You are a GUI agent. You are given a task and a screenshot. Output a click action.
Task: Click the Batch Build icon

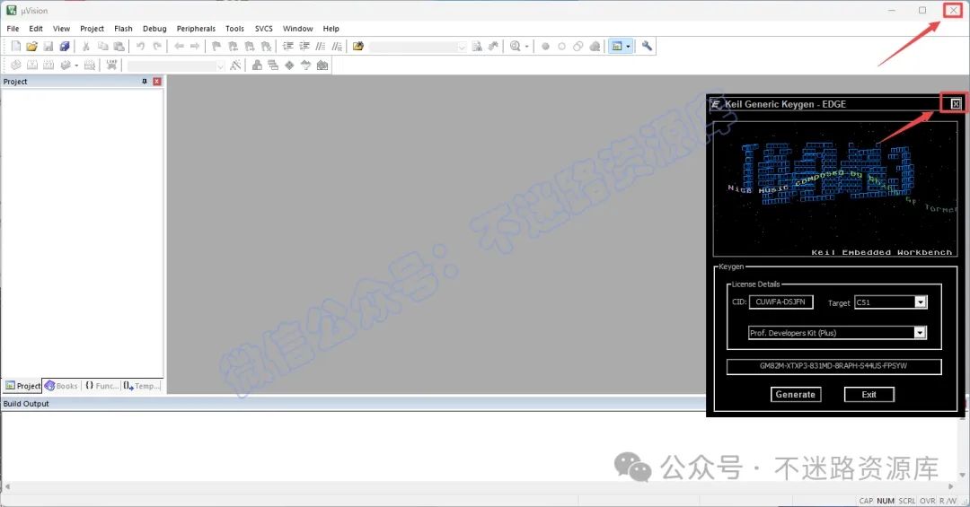pyautogui.click(x=65, y=65)
